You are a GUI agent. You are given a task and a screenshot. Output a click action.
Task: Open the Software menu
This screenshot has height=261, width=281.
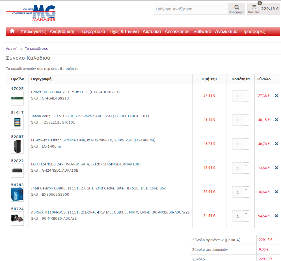click(202, 32)
